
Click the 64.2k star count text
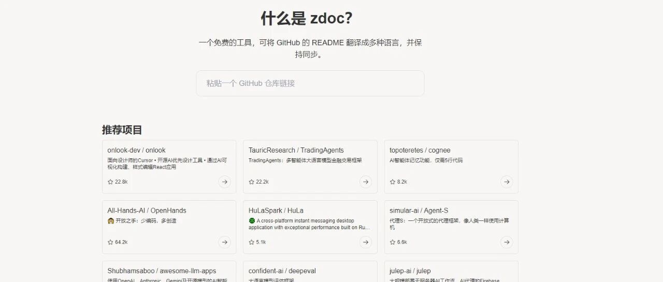coord(121,242)
